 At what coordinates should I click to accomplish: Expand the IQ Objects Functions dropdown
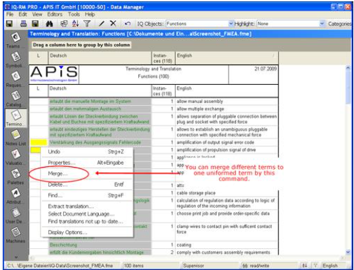tap(231, 24)
